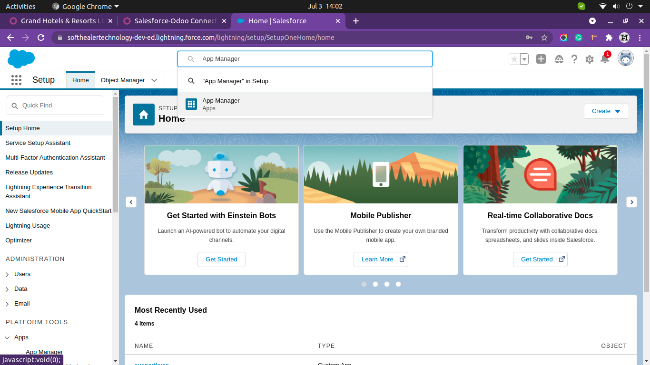The width and height of the screenshot is (650, 365).
Task: Open Multi-Factor Authentication Assistant
Action: click(x=55, y=158)
